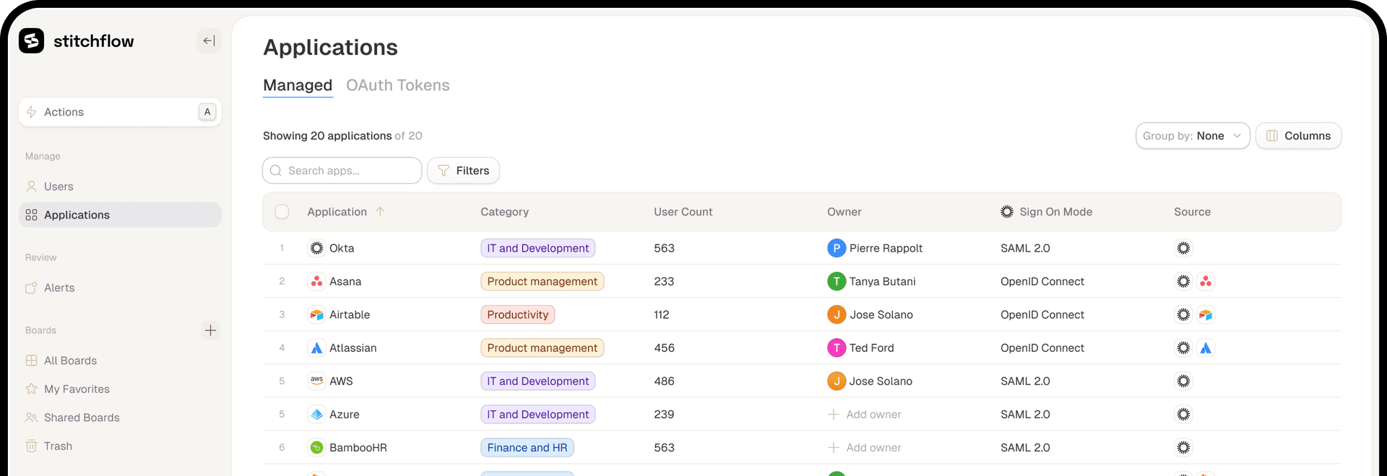Open Users in the sidebar

[120, 186]
